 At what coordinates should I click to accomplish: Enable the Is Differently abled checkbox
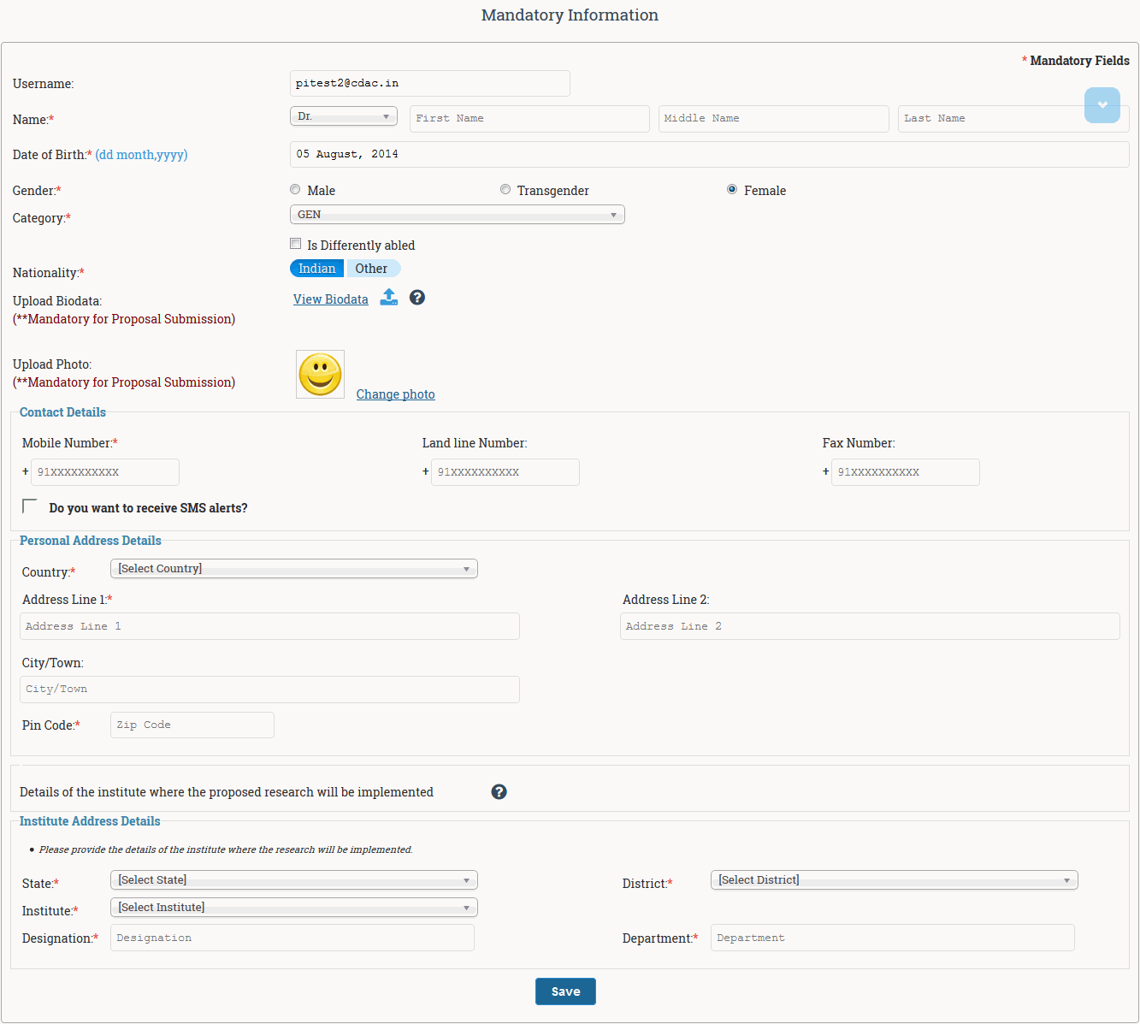click(296, 244)
